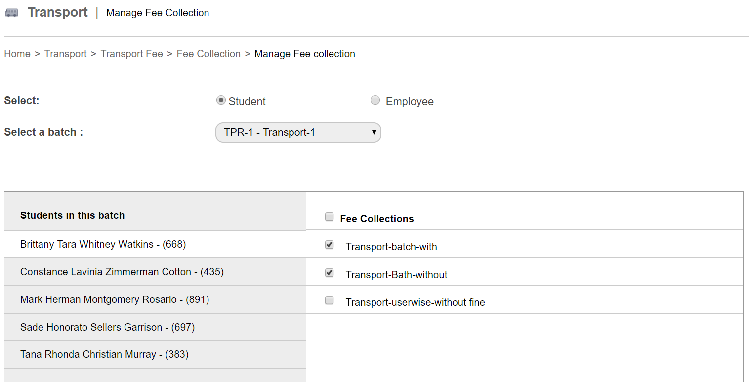Open the batch selection dropdown

coord(298,132)
